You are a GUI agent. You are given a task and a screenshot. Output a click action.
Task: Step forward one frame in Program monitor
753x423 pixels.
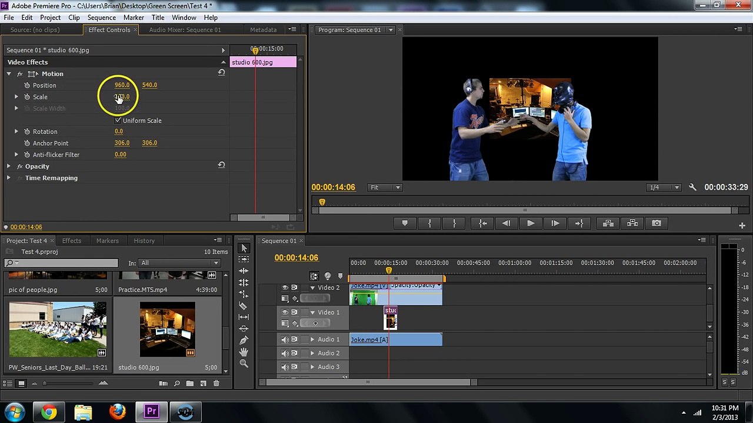(555, 223)
